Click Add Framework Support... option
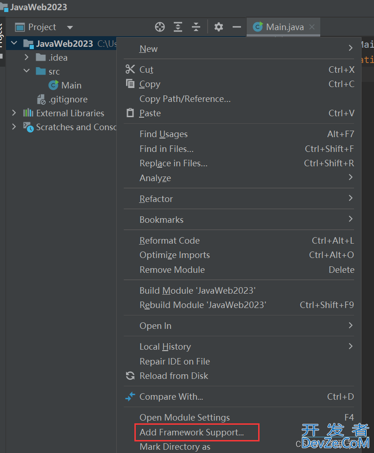The image size is (374, 453). click(239, 432)
